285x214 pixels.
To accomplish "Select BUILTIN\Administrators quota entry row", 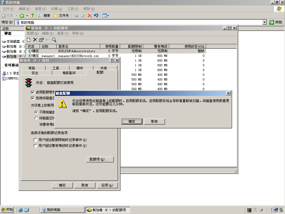I will click(x=116, y=51).
